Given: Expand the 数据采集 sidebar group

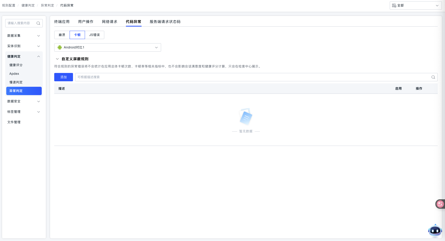Looking at the screenshot, I should point(24,36).
